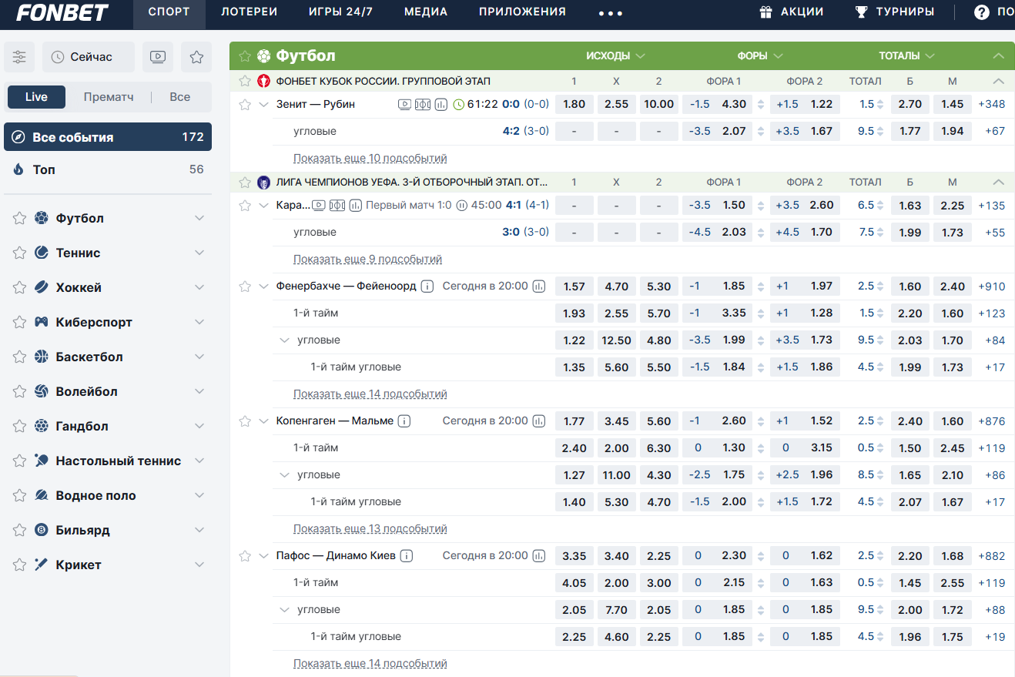
Task: Open the ТОТАЛЫ dropdown
Action: click(x=907, y=56)
